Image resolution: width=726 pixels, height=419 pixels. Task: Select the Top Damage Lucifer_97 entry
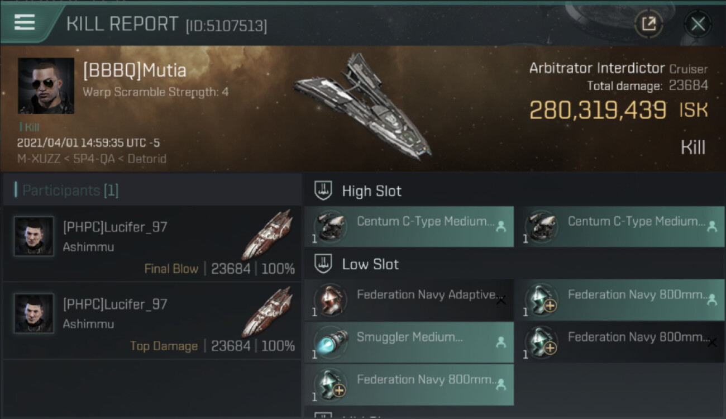tap(152, 325)
